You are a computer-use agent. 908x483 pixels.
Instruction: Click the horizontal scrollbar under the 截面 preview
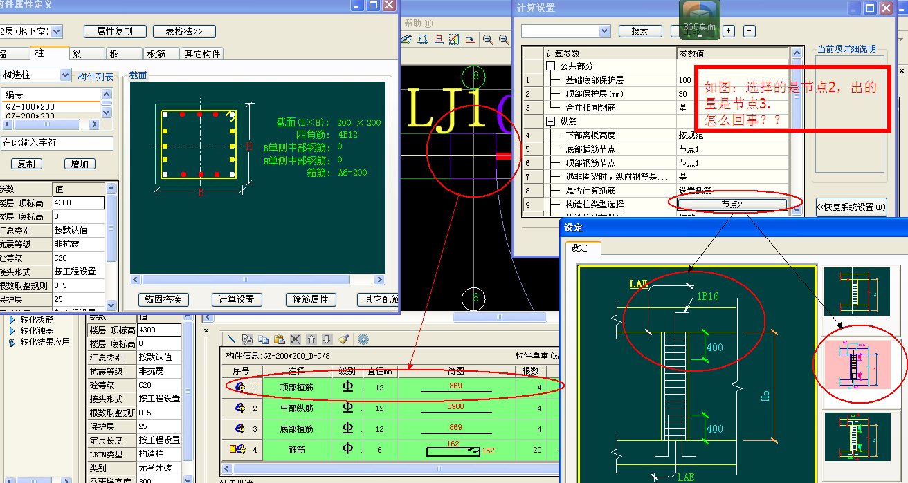[257, 280]
